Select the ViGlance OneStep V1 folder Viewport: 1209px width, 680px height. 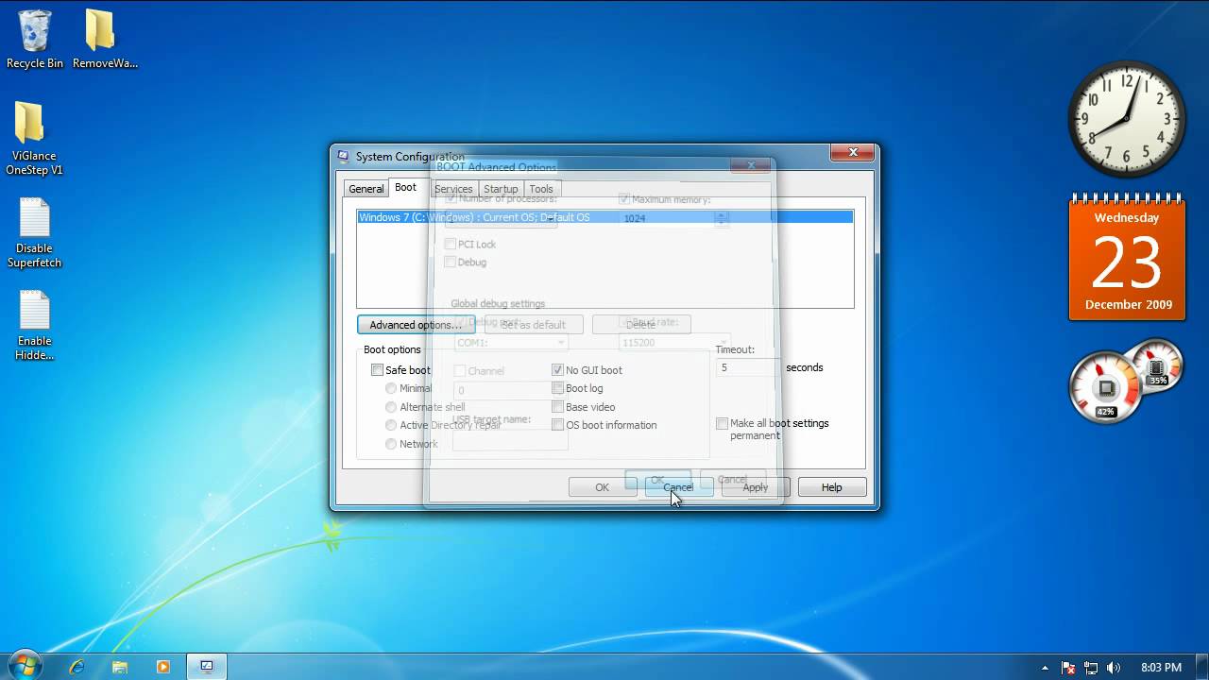pyautogui.click(x=34, y=139)
